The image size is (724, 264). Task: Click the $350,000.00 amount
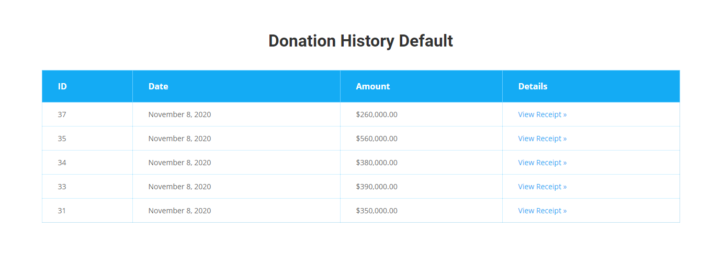376,211
